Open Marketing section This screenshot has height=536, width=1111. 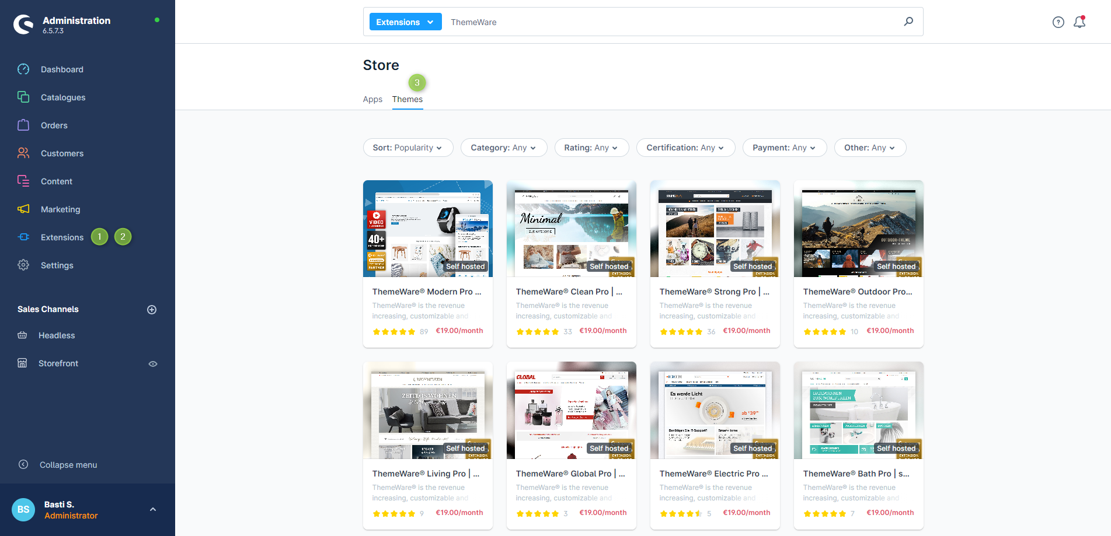(x=61, y=209)
